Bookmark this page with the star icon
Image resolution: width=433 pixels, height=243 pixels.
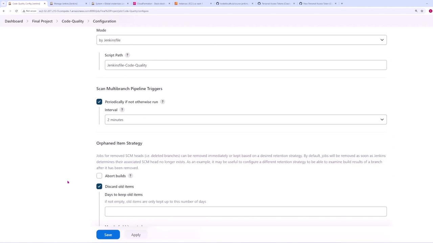click(x=422, y=11)
